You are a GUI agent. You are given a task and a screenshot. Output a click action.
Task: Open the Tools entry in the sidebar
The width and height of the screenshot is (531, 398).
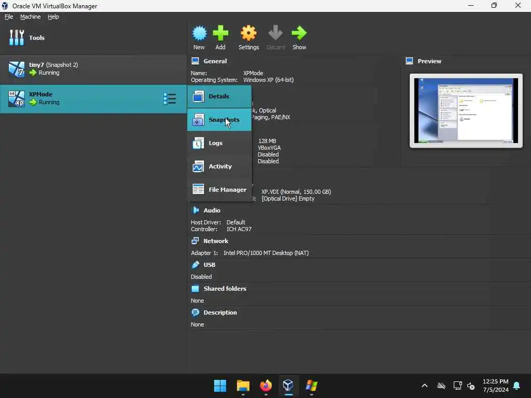point(93,37)
